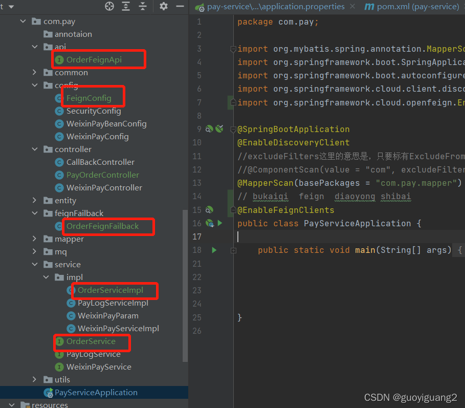Viewport: 465px width, 408px height.
Task: Click the Spring bean icon on line 15
Action: [209, 210]
